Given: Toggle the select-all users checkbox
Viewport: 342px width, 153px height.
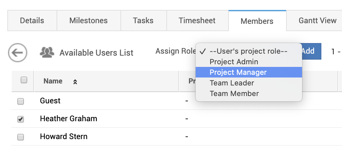Looking at the screenshot, I should [24, 80].
